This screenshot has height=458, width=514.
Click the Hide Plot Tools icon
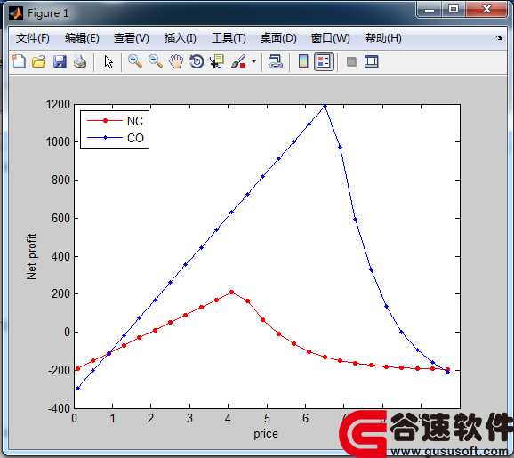(x=351, y=61)
